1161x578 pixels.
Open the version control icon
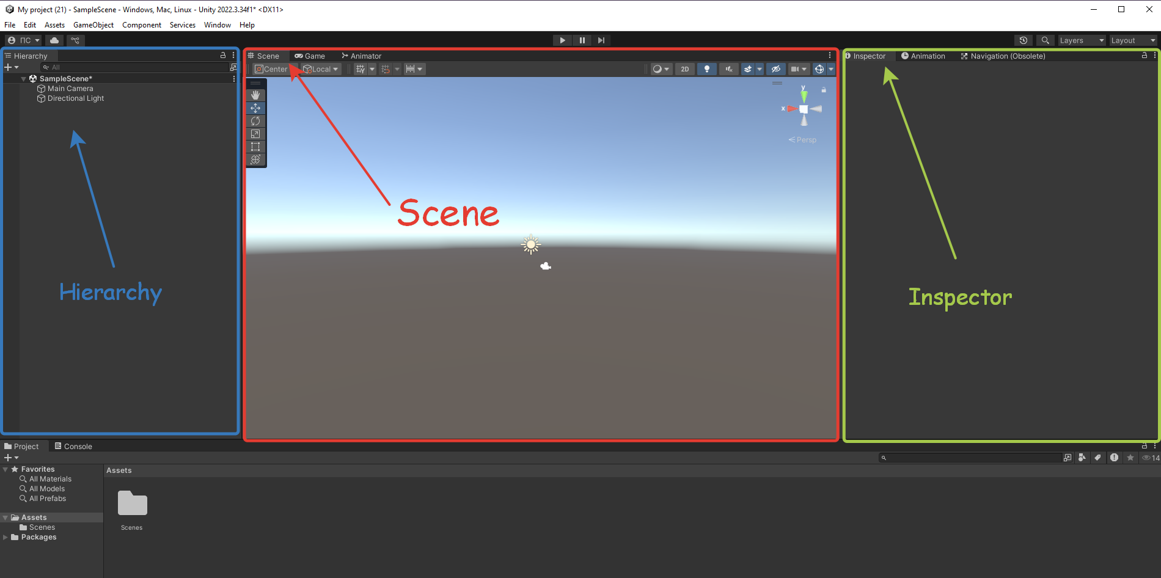[x=75, y=40]
